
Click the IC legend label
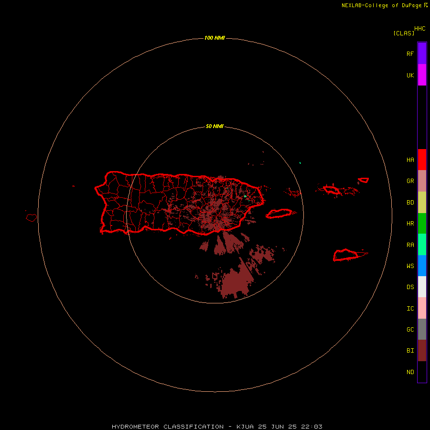(410, 308)
